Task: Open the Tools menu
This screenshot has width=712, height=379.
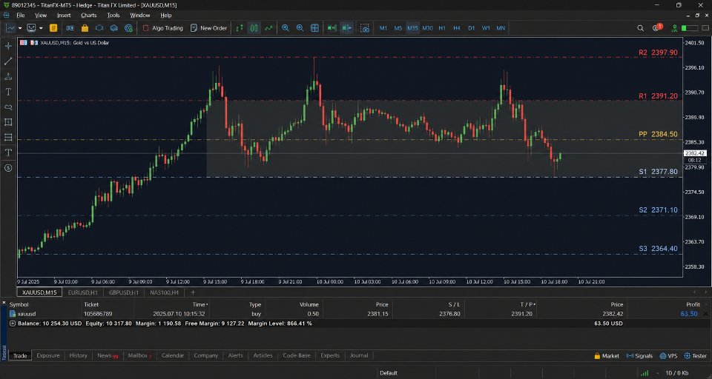Action: pos(113,16)
